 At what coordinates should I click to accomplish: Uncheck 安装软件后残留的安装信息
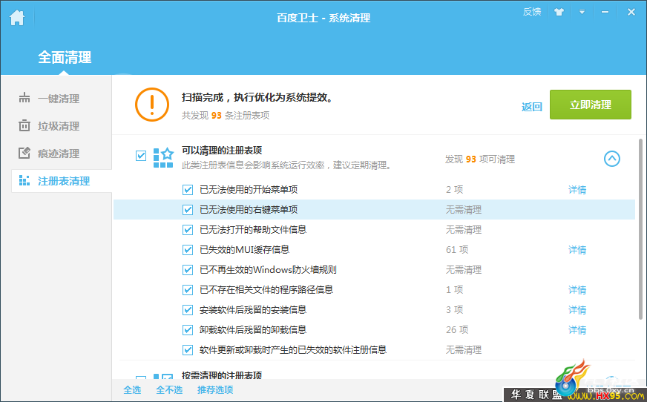coord(188,310)
